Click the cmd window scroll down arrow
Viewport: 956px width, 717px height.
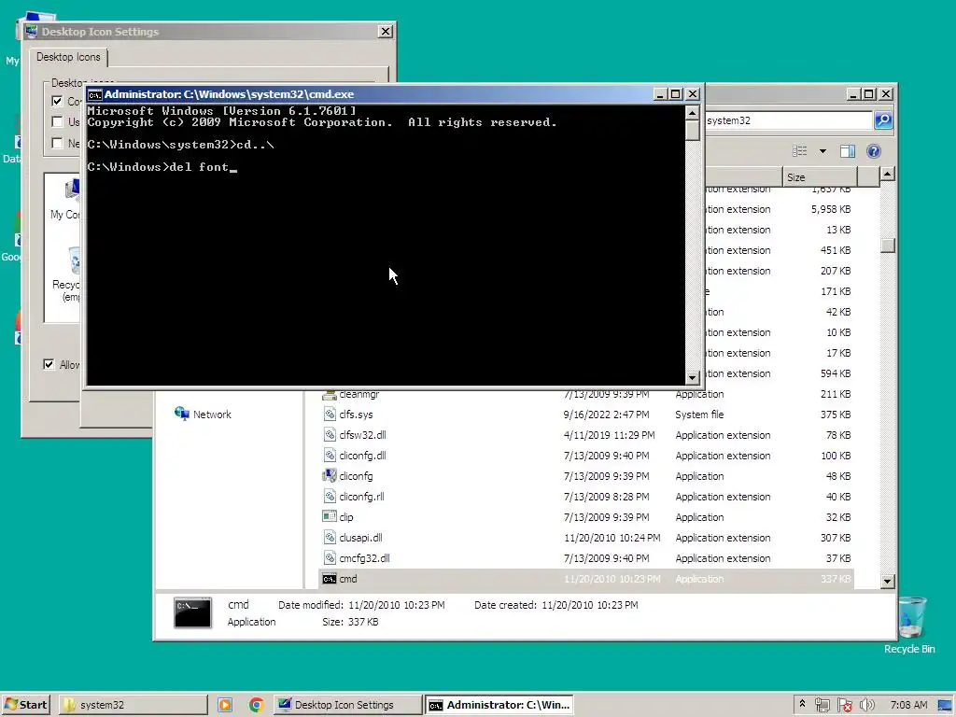(x=692, y=377)
